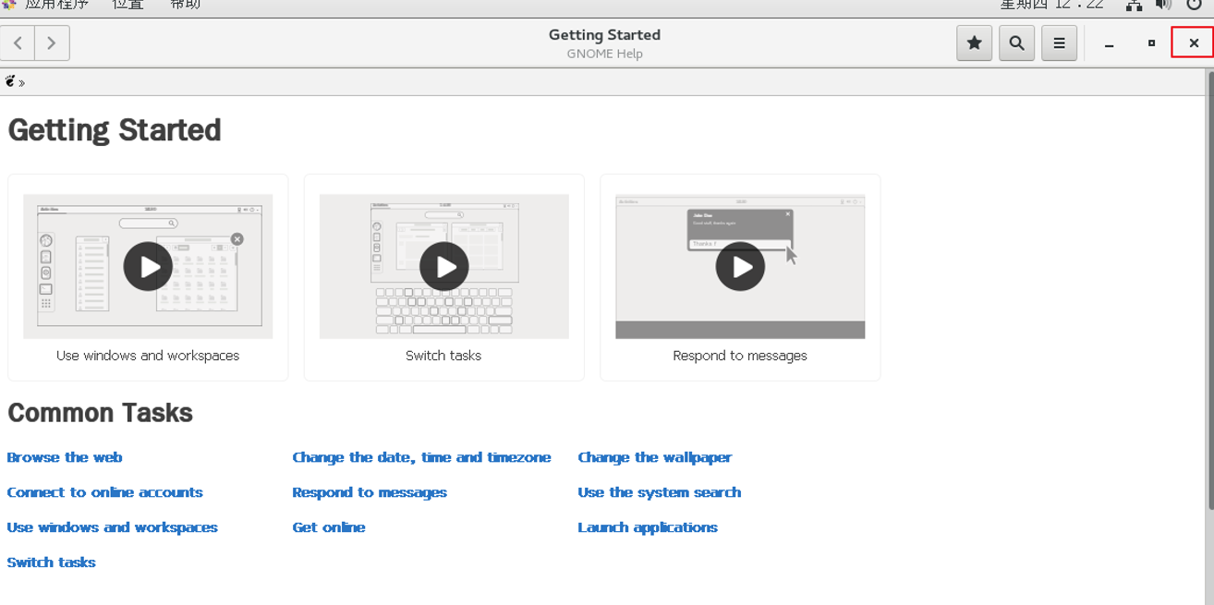Click the back navigation arrow
The height and width of the screenshot is (605, 1214).
click(18, 43)
